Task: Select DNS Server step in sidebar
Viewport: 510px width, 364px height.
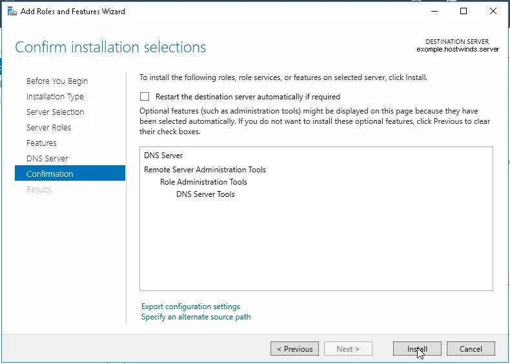Action: [x=47, y=158]
